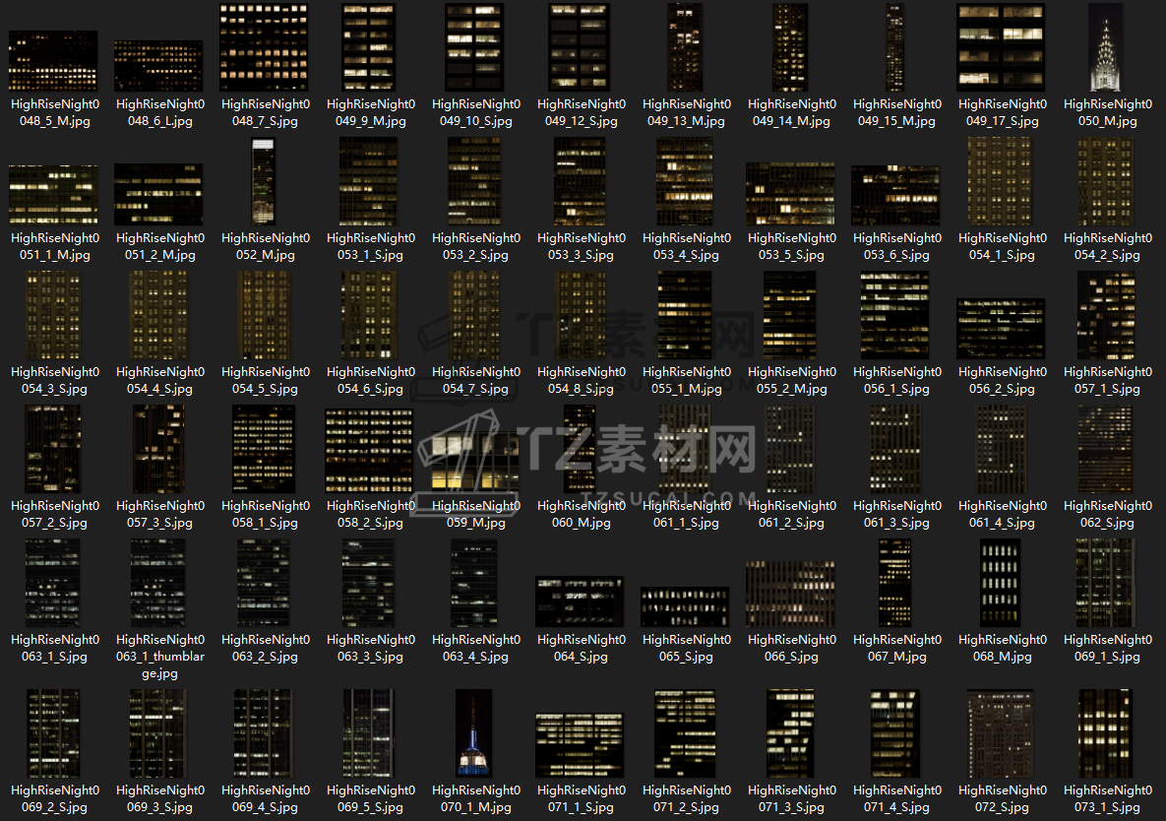
Task: Click file name HighRiseNight0055_2_M.jpg
Action: [792, 380]
